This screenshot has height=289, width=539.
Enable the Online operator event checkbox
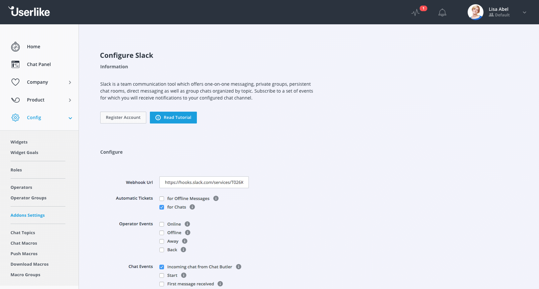point(162,224)
